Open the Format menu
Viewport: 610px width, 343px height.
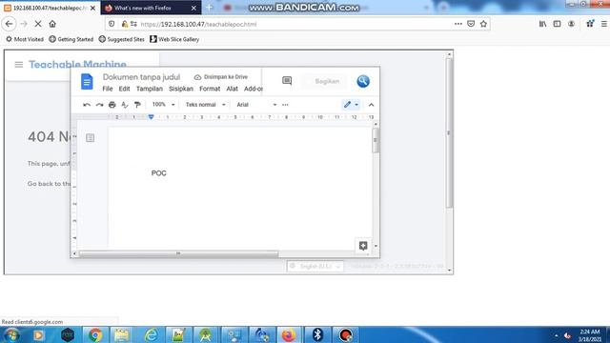tap(210, 89)
